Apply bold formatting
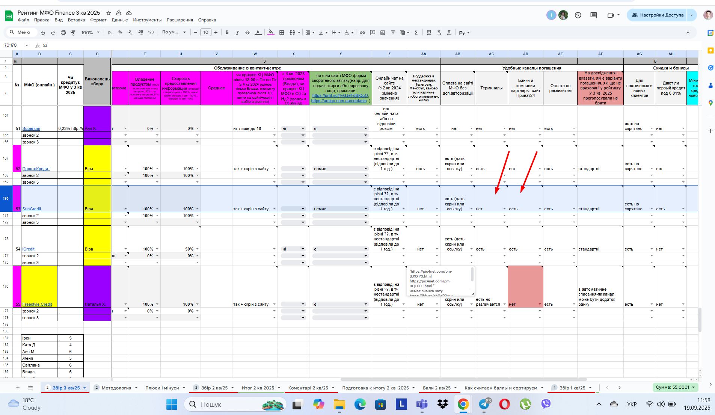 point(227,33)
